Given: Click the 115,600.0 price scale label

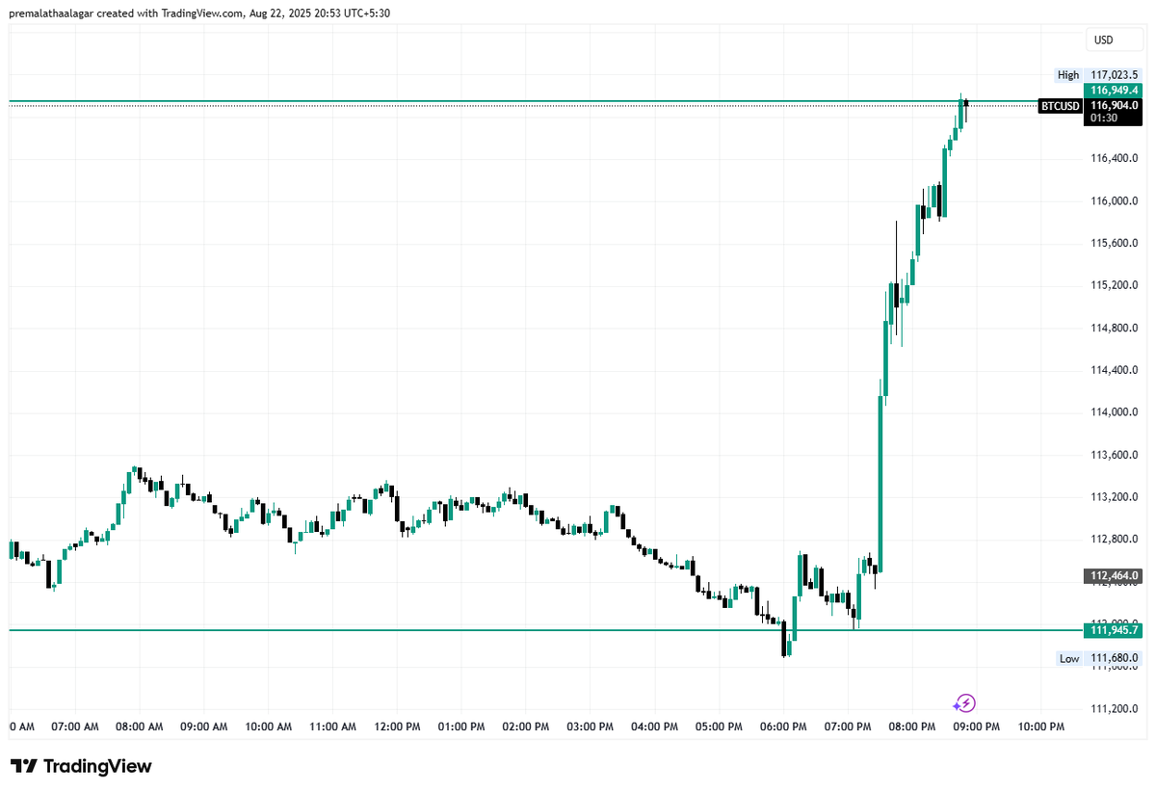Looking at the screenshot, I should click(x=1115, y=243).
